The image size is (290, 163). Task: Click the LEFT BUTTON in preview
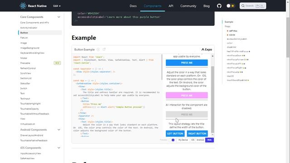[175, 134]
